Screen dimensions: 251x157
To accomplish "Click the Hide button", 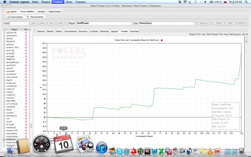I will [x=60, y=23].
